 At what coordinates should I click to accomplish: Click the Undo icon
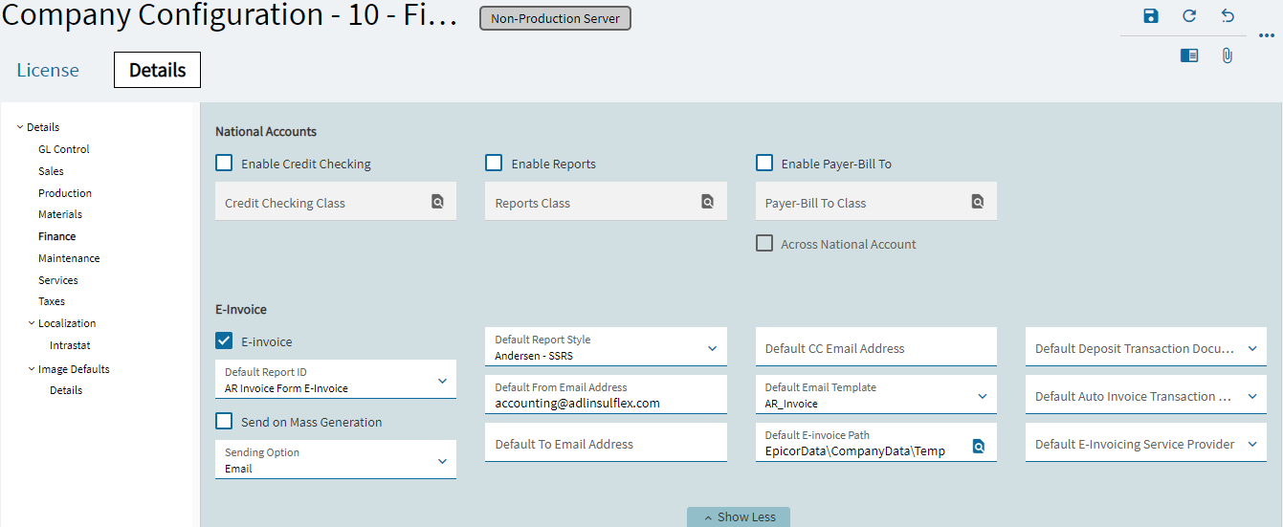[1228, 16]
